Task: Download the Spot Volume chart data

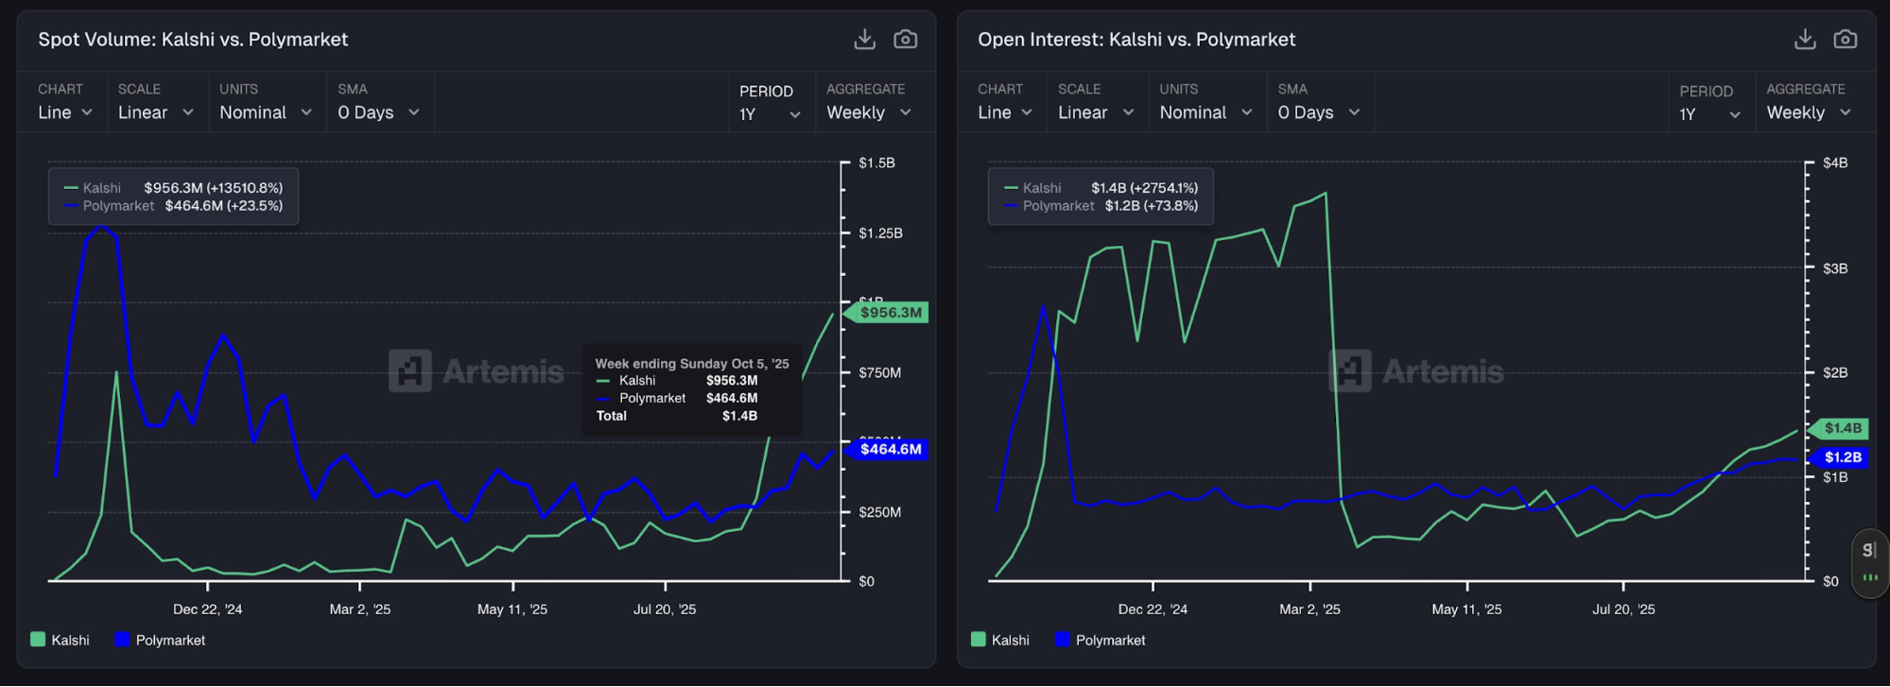Action: point(864,39)
